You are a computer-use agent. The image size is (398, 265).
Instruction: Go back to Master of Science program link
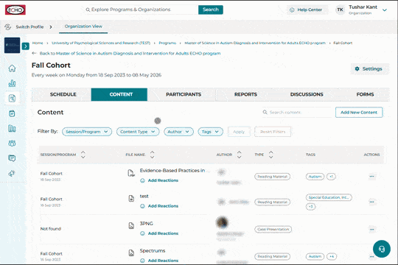pos(130,53)
